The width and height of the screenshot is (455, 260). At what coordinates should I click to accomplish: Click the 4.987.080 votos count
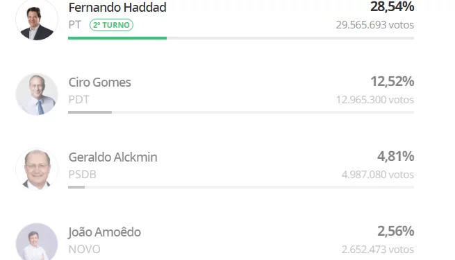point(378,175)
